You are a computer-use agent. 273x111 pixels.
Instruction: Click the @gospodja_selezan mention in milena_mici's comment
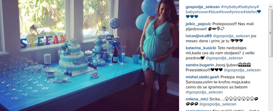click(x=218, y=104)
